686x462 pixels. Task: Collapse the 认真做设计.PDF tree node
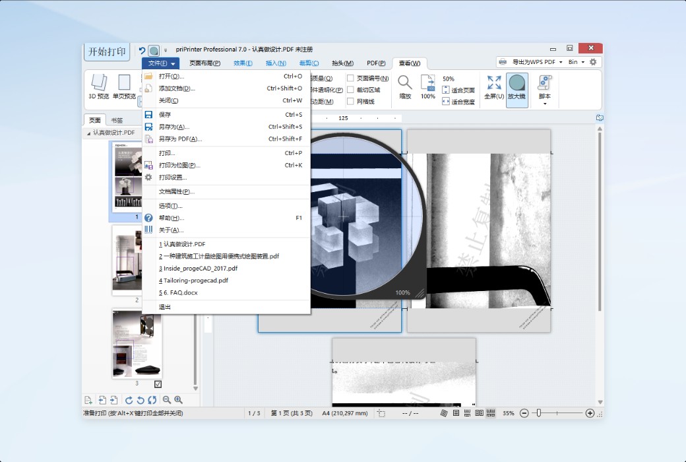tap(88, 133)
